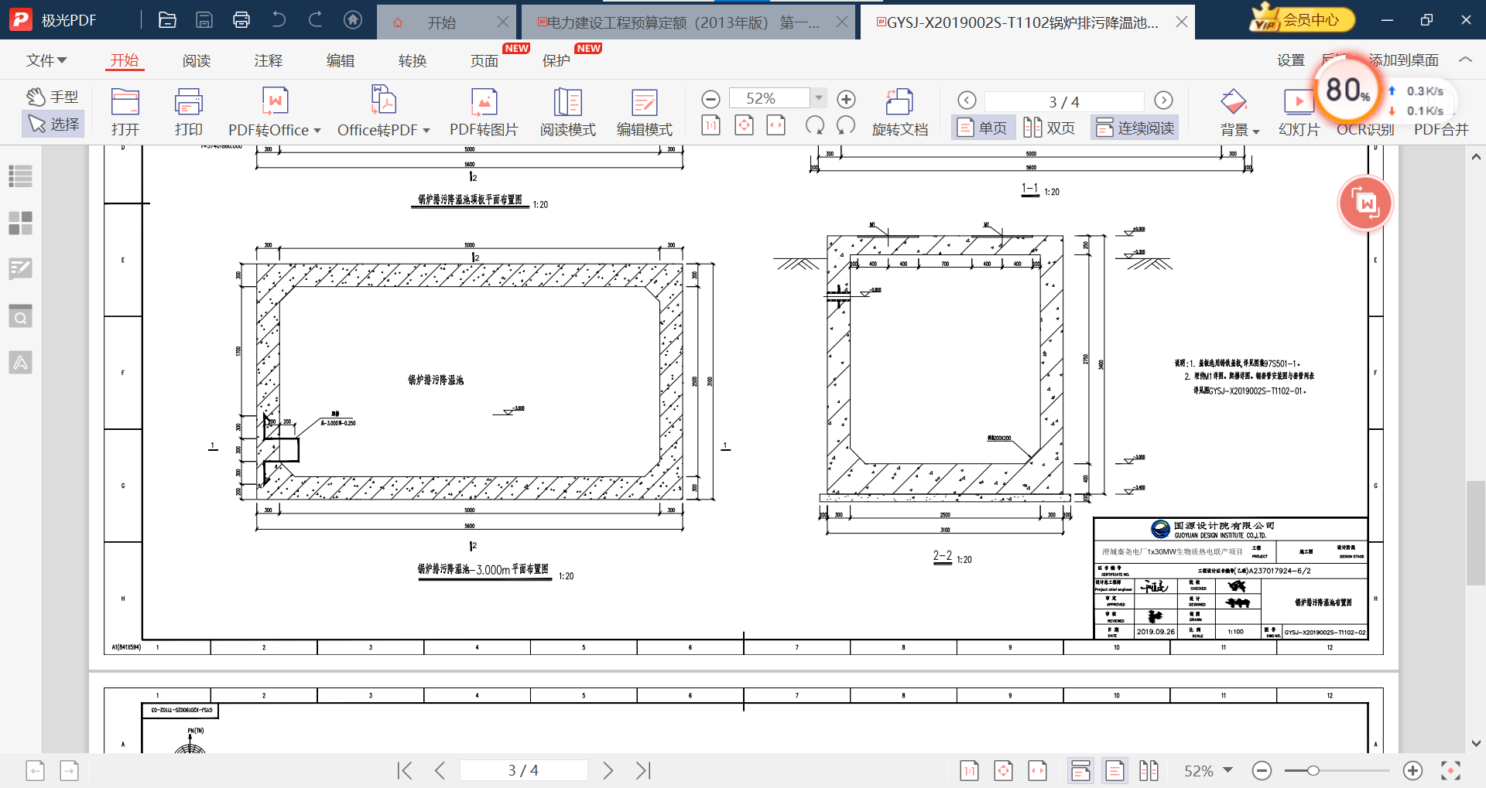This screenshot has width=1486, height=788.
Task: Enable 双页 double page view
Action: tap(1049, 128)
